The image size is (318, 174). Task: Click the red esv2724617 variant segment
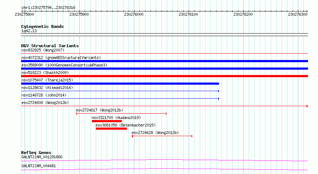click(121, 114)
